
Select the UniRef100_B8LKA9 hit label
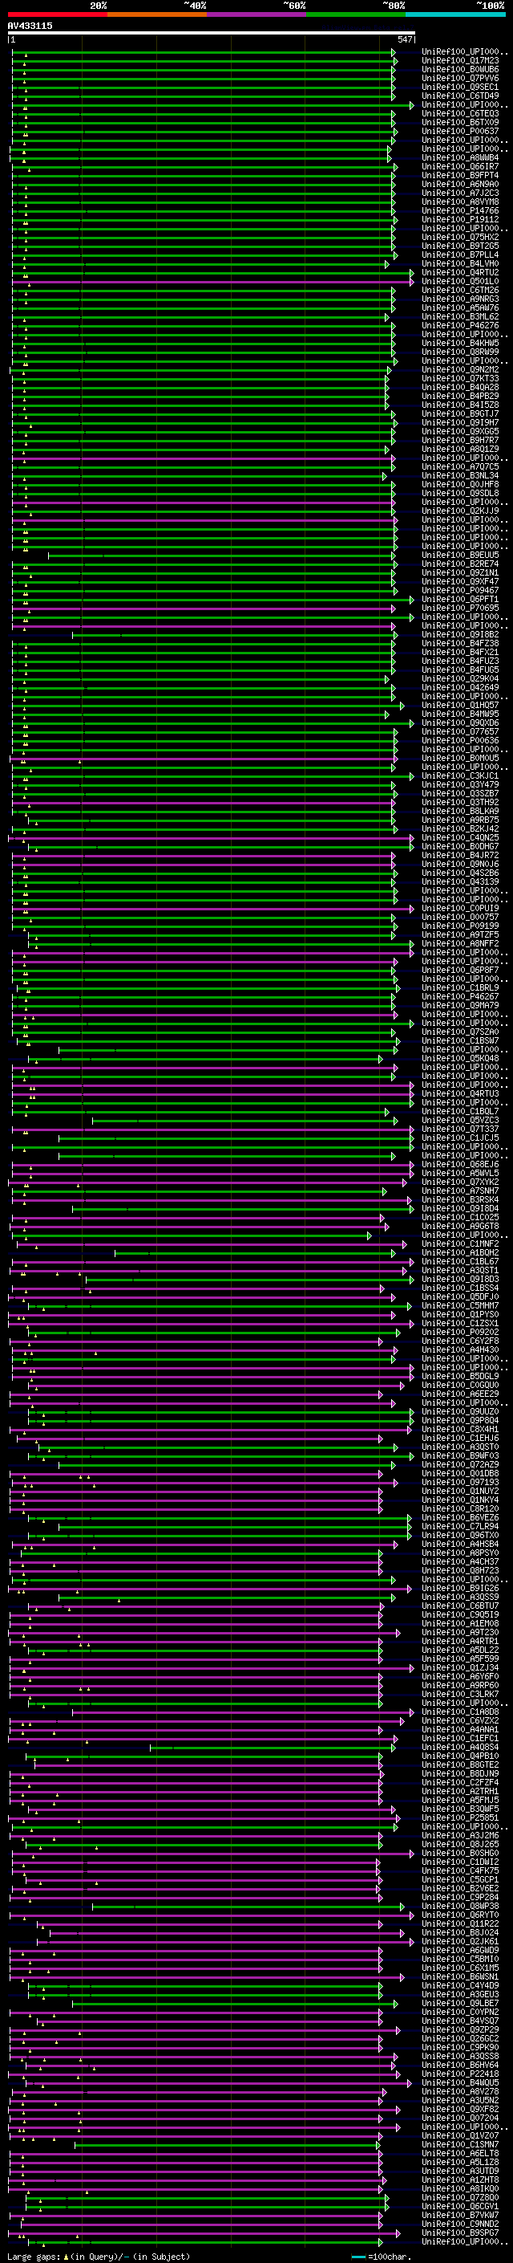(460, 811)
